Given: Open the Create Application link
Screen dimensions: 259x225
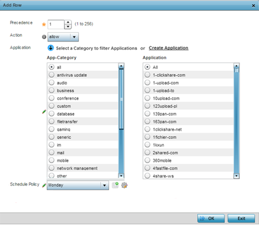Looking at the screenshot, I should tap(169, 48).
